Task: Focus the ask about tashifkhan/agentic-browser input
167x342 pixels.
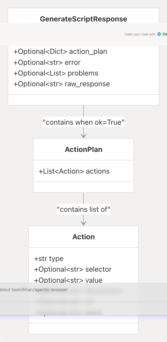Action: tap(55, 290)
